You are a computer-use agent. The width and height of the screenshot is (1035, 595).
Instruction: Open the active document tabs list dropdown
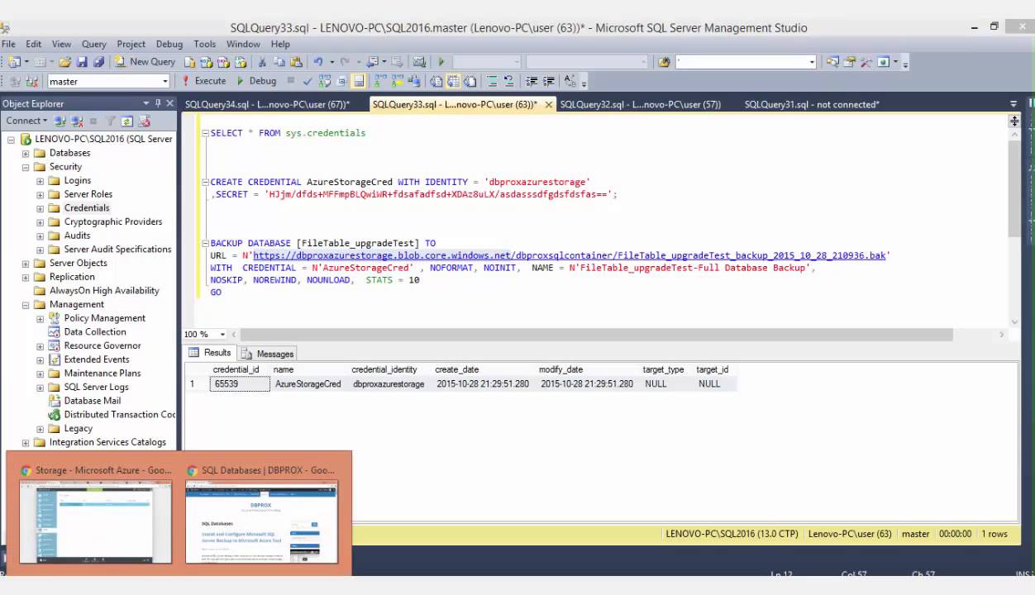click(1014, 104)
